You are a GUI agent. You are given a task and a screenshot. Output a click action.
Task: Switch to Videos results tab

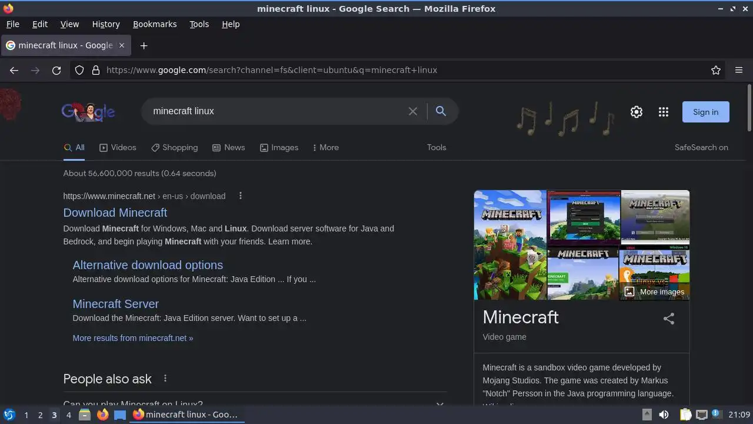tap(118, 148)
